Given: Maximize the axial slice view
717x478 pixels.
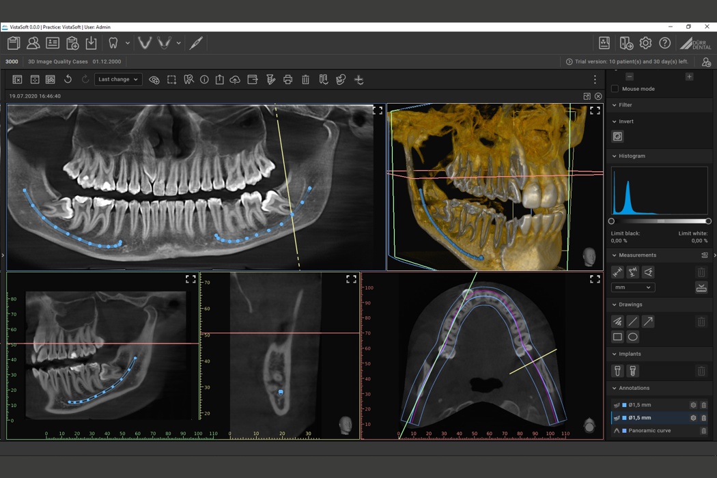Looking at the screenshot, I should coord(595,279).
